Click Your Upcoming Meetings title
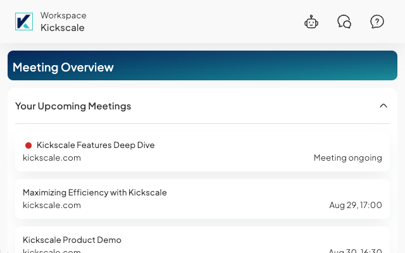 click(73, 106)
